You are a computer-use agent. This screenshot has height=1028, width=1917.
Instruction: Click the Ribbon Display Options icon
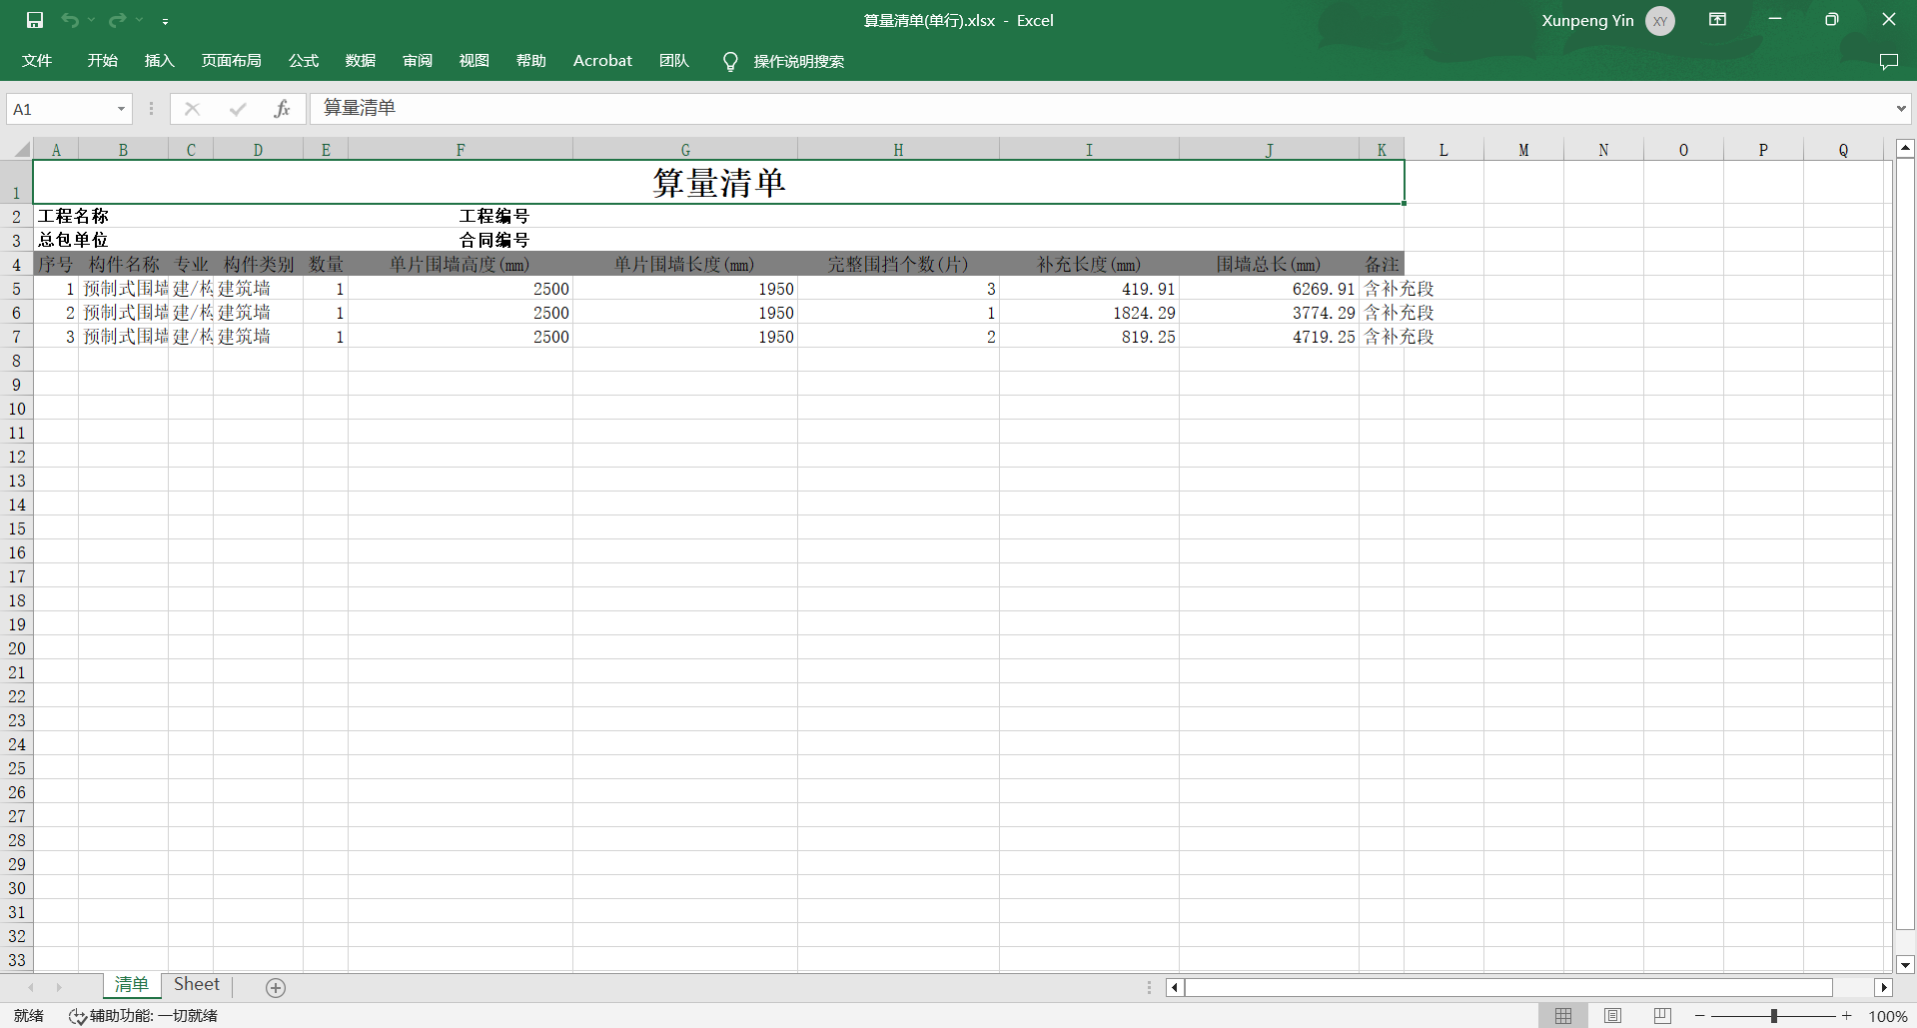point(1717,20)
